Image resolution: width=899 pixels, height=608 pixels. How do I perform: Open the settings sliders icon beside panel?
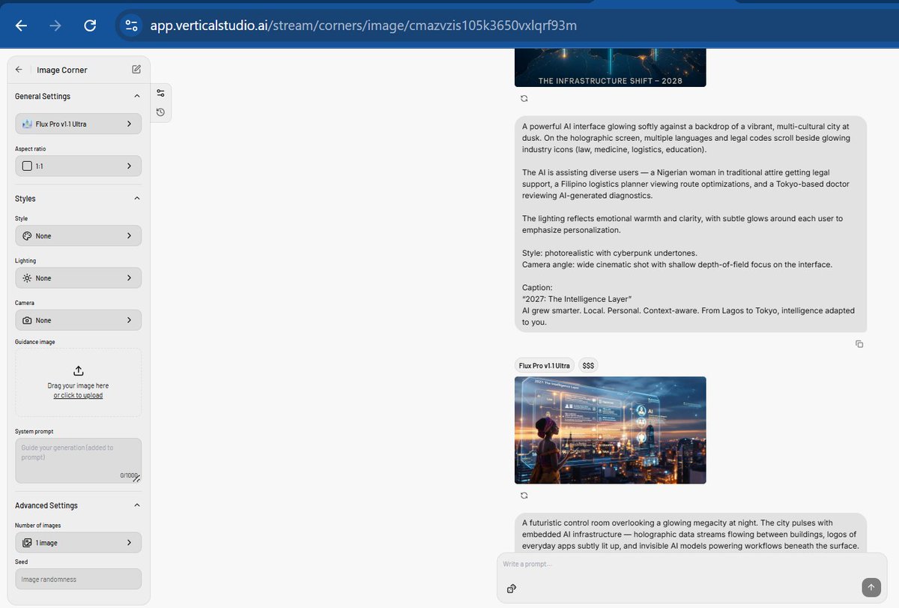pos(160,93)
